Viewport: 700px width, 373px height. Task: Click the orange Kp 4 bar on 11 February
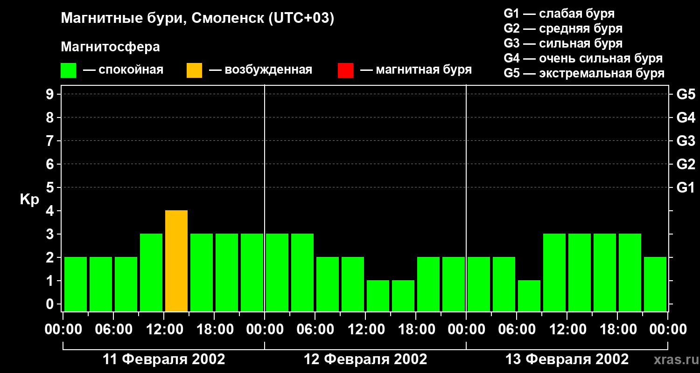[x=176, y=261]
